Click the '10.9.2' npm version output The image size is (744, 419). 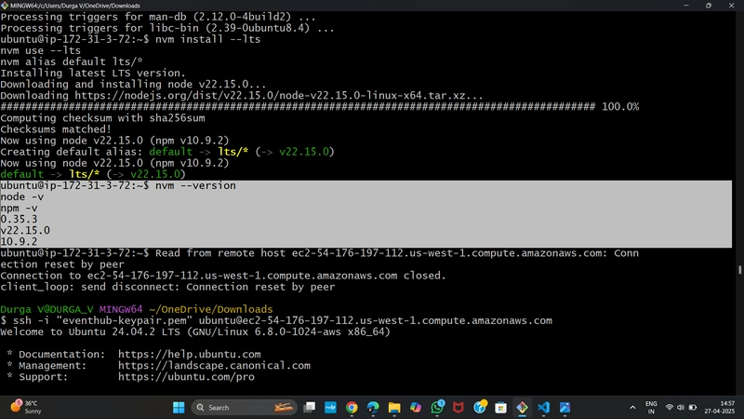point(19,242)
